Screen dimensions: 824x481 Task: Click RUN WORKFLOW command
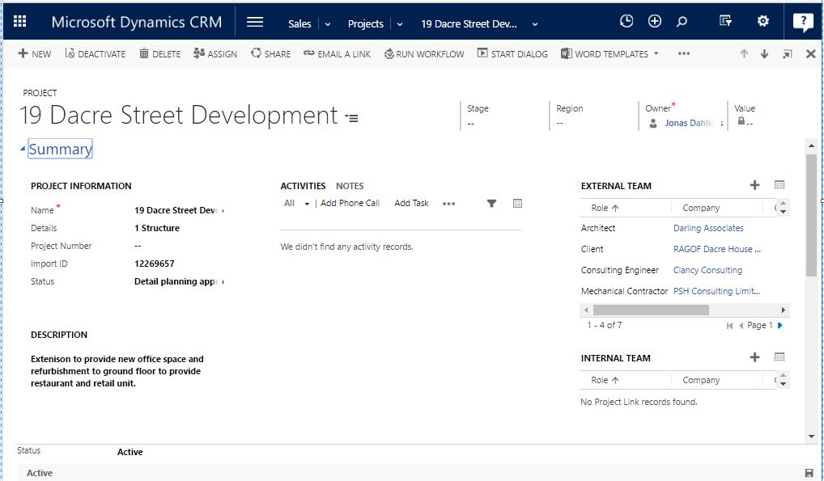[x=424, y=53]
